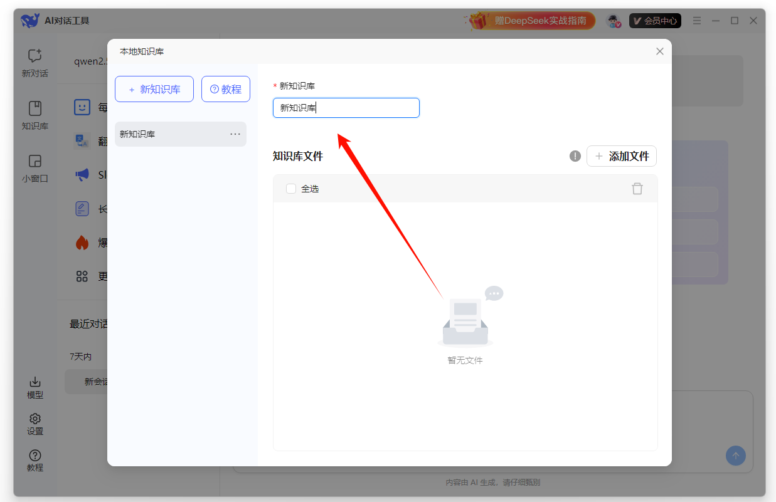The height and width of the screenshot is (502, 776).
Task: Open 会员中心 membership center
Action: tap(655, 21)
